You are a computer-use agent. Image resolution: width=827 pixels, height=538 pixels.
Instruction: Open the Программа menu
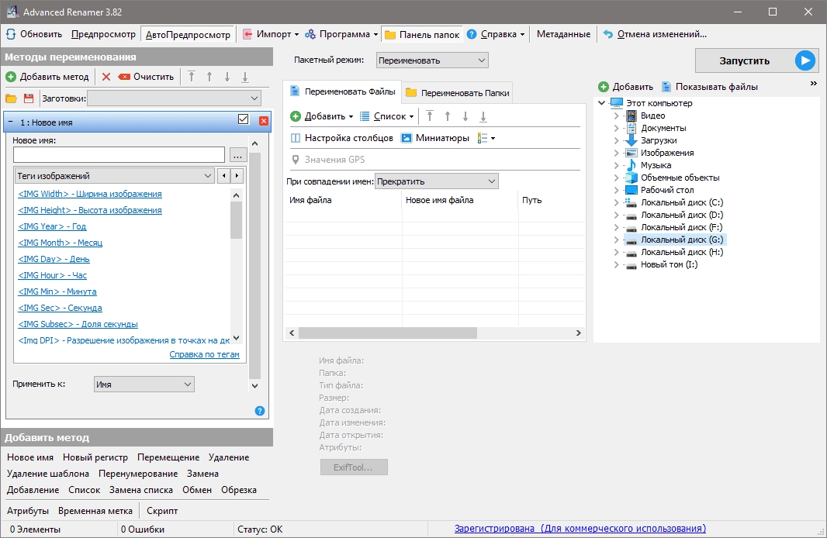click(342, 34)
